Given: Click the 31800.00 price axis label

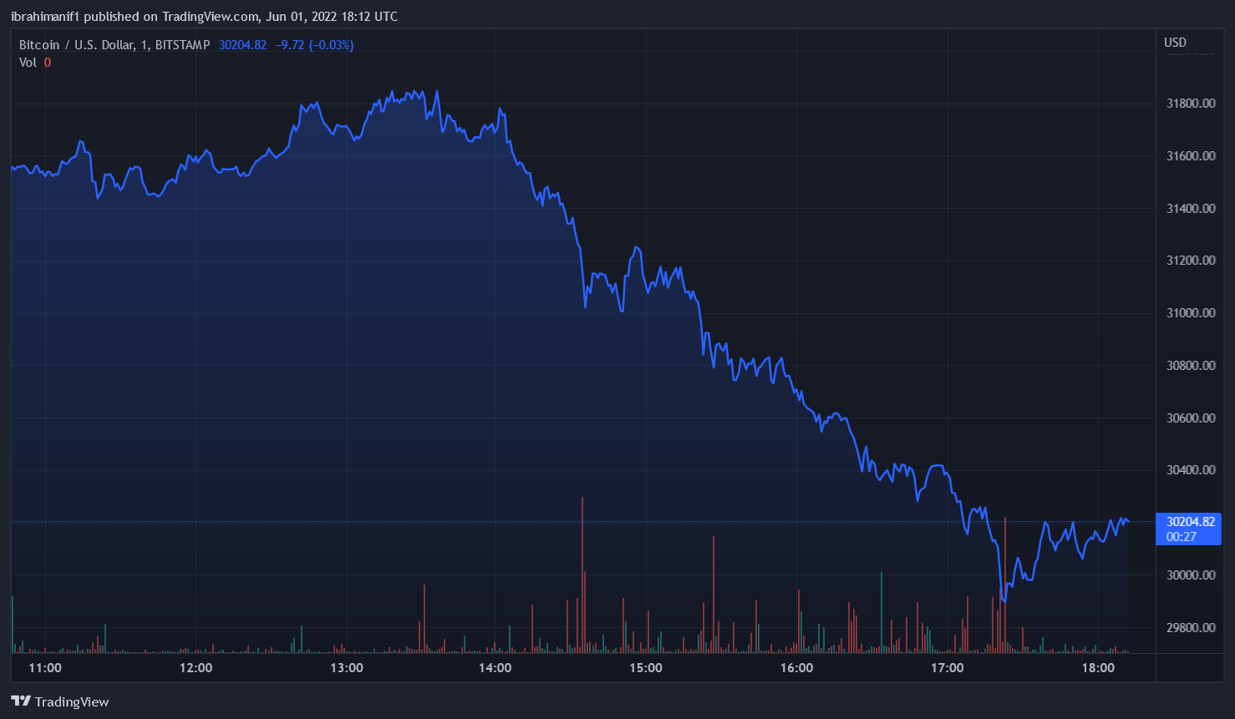Looking at the screenshot, I should [x=1190, y=104].
